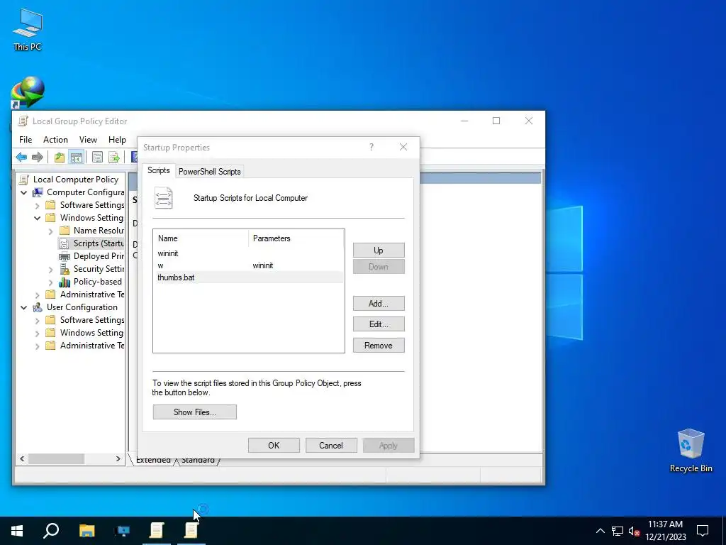
Task: Click tree pane horizontal scrollbar right arrow
Action: click(118, 458)
